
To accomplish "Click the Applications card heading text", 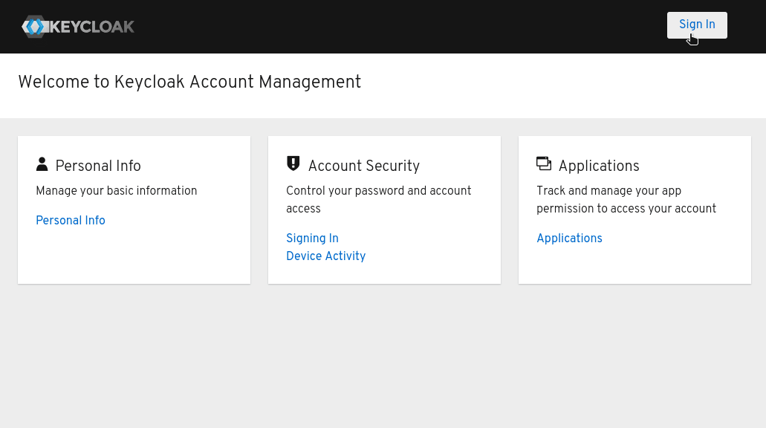I will point(599,166).
